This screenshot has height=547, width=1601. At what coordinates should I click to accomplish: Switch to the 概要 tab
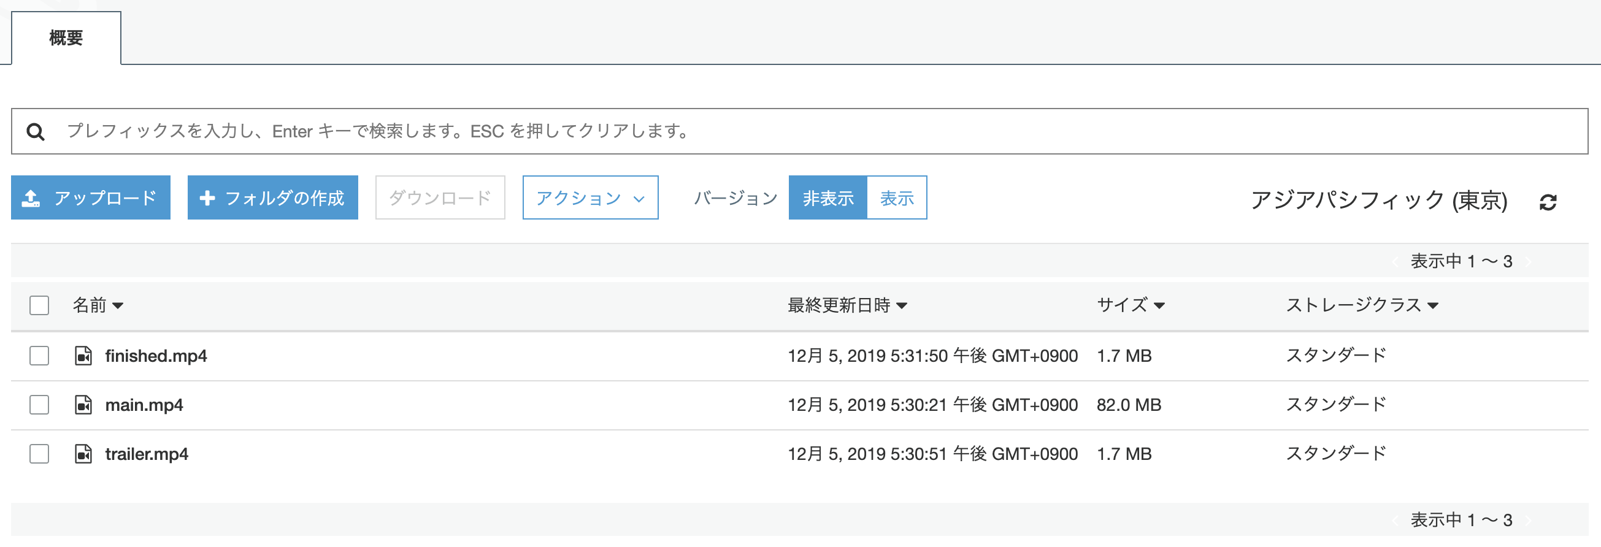click(66, 38)
